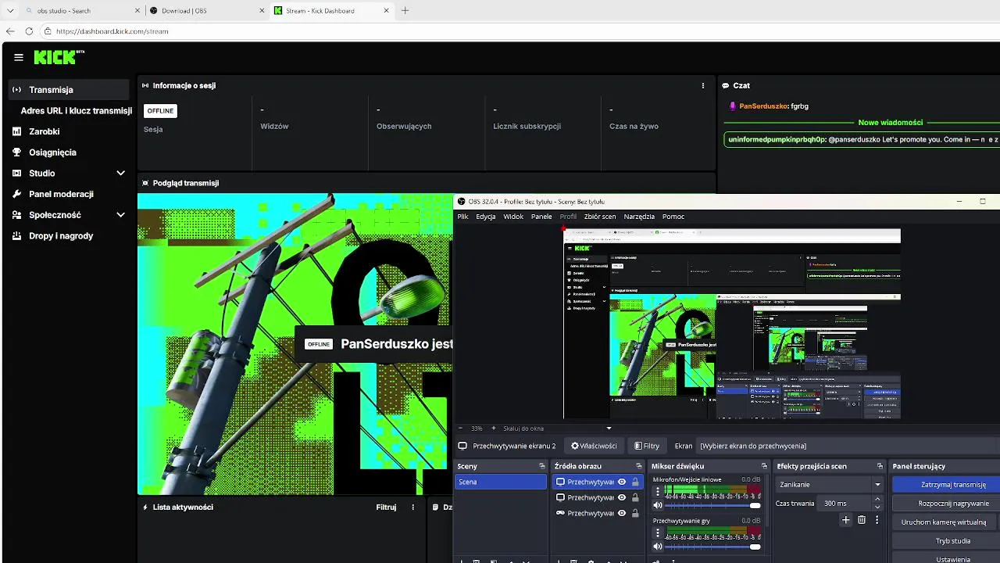Lock the highlighted screen capture source
Viewport: 1000px width, 563px height.
[635, 482]
